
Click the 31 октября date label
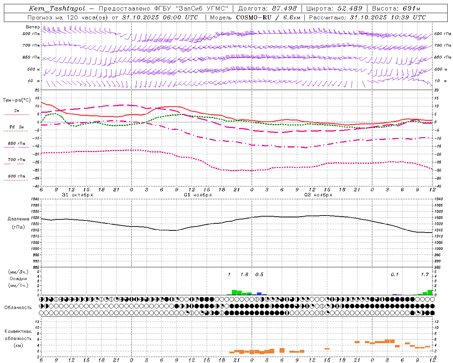click(x=78, y=195)
